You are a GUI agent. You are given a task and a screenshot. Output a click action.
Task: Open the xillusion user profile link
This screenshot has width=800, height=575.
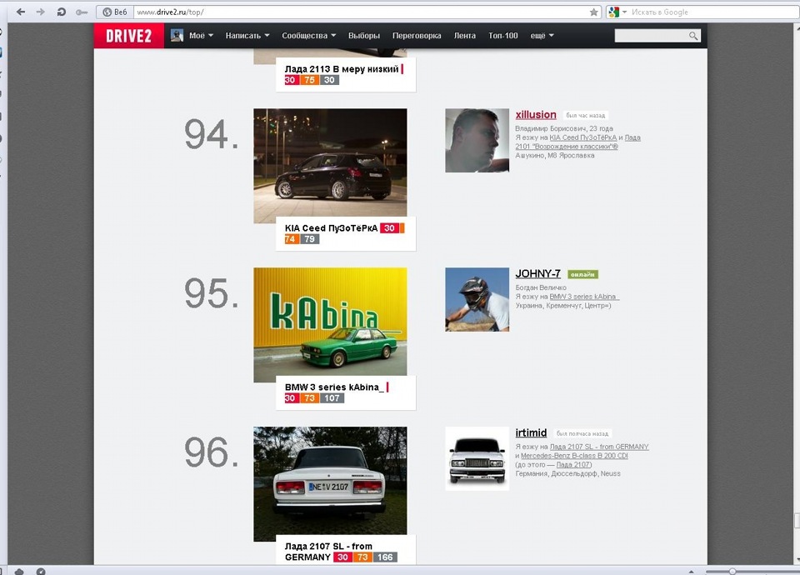coord(536,115)
